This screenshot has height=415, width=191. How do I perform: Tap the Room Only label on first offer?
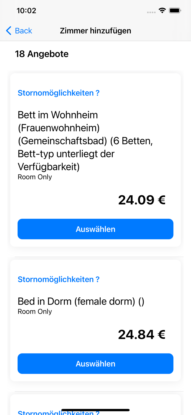[x=35, y=177]
